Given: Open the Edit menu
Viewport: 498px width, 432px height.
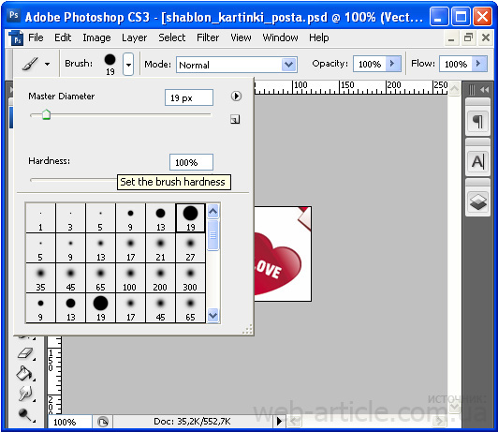Looking at the screenshot, I should tap(63, 37).
